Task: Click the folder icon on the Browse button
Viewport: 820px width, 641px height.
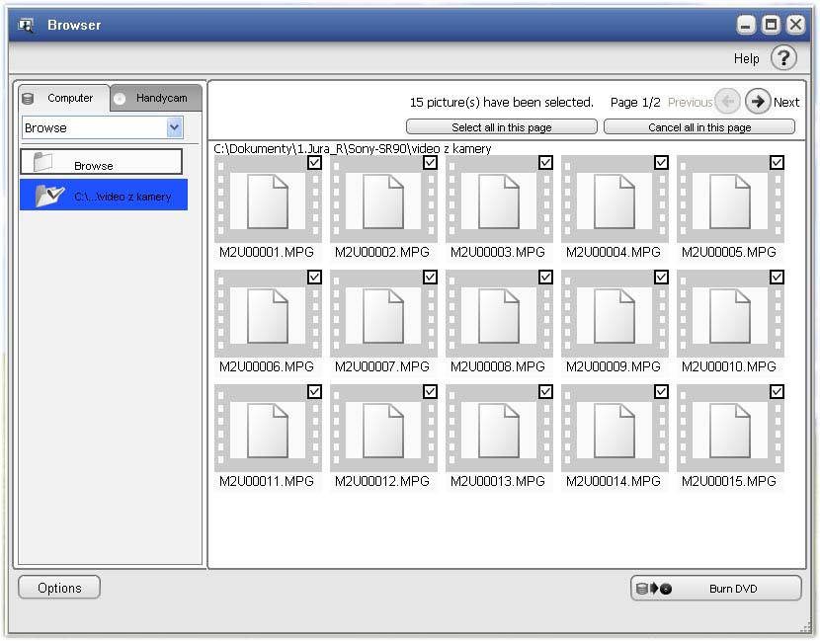Action: coord(43,163)
